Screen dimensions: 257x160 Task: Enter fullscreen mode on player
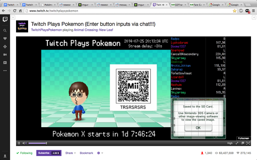[x=248, y=143]
